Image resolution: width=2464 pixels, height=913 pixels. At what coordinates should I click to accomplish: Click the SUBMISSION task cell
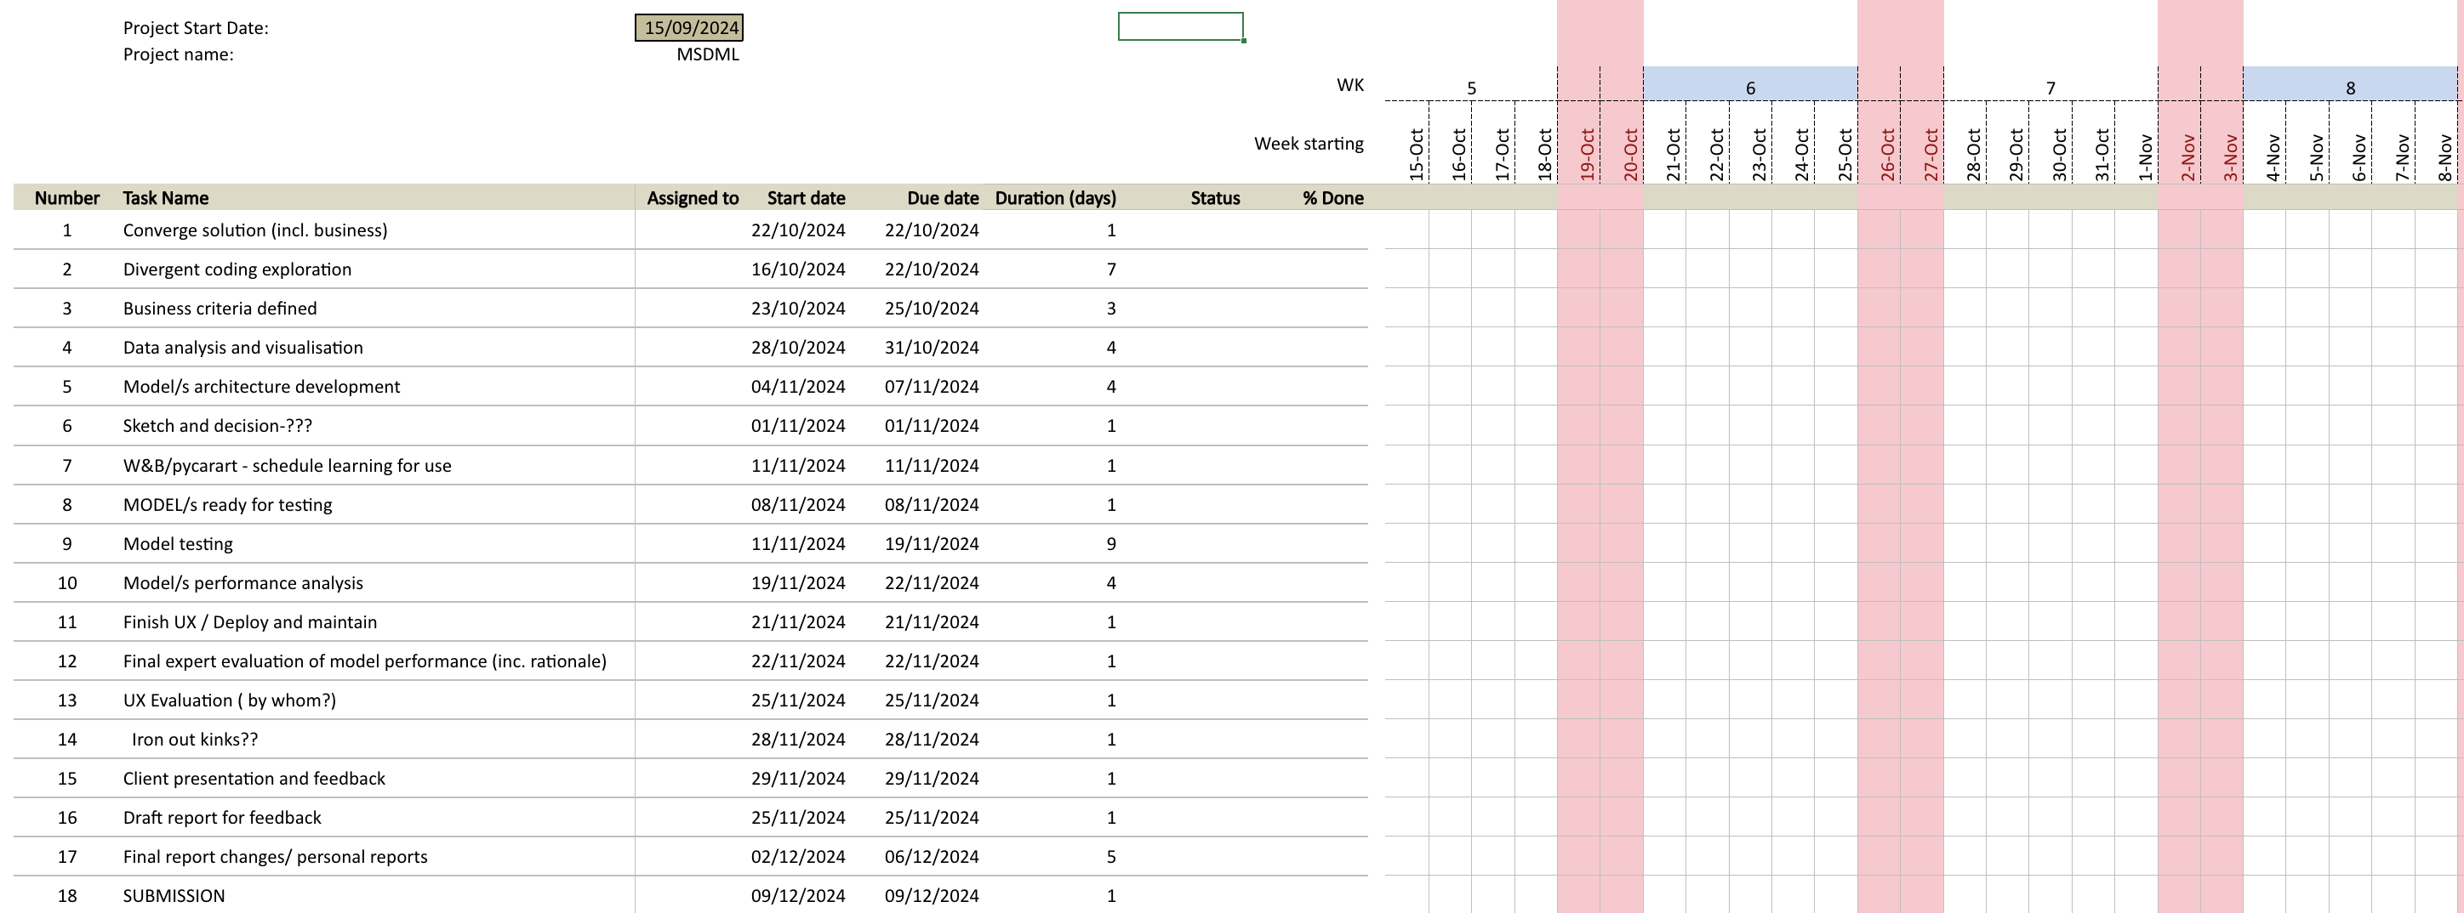click(174, 896)
